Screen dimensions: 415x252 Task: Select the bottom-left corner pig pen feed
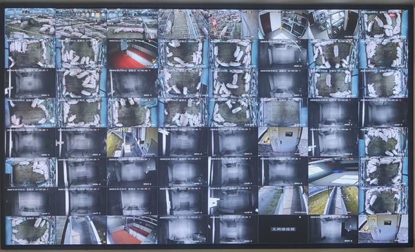tap(30, 229)
